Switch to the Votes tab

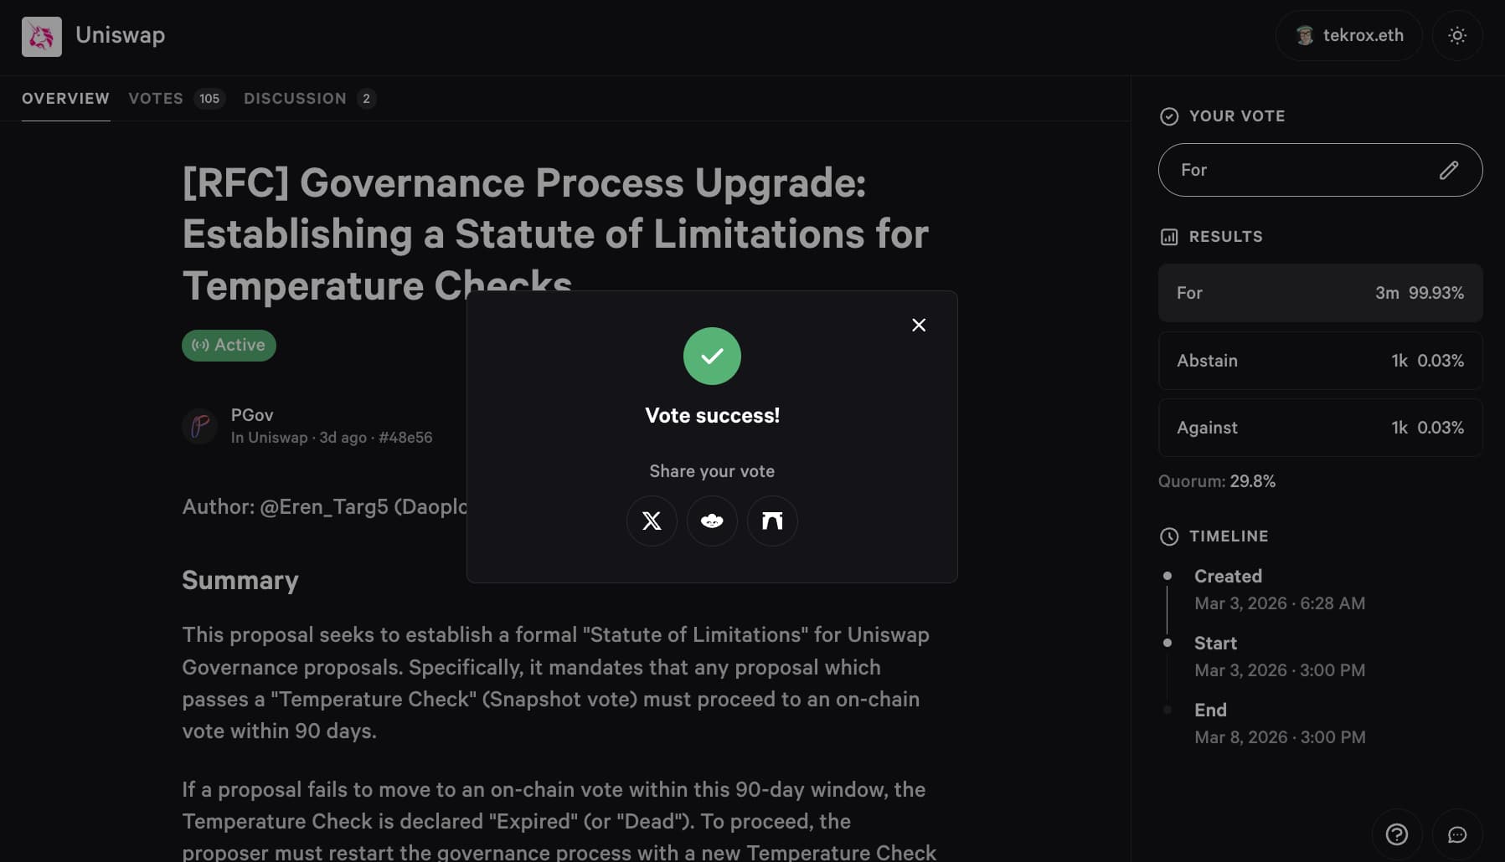[x=156, y=99]
